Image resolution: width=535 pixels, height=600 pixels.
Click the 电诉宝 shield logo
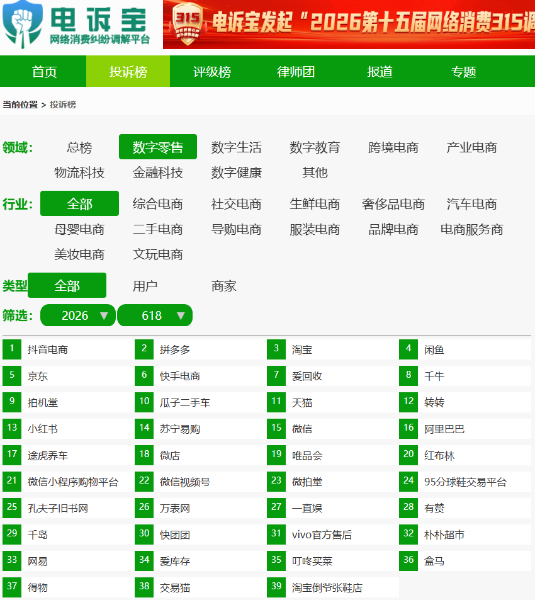(23, 24)
